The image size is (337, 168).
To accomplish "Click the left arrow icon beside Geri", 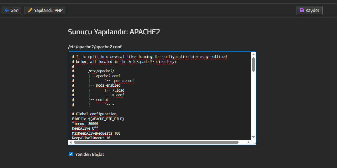I will 7,10.
